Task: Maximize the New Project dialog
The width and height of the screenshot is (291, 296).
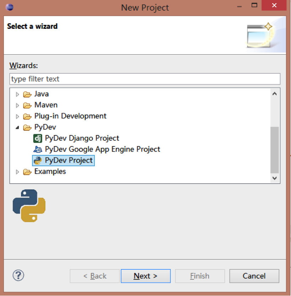Action: coord(254,5)
